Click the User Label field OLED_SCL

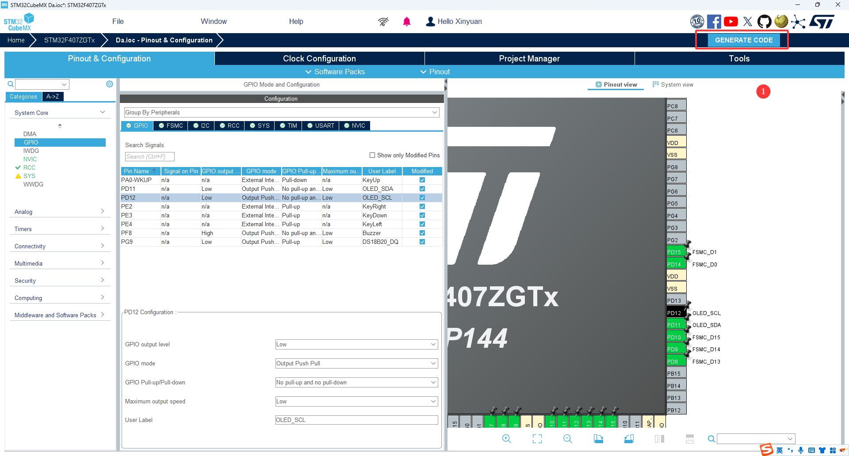(356, 420)
